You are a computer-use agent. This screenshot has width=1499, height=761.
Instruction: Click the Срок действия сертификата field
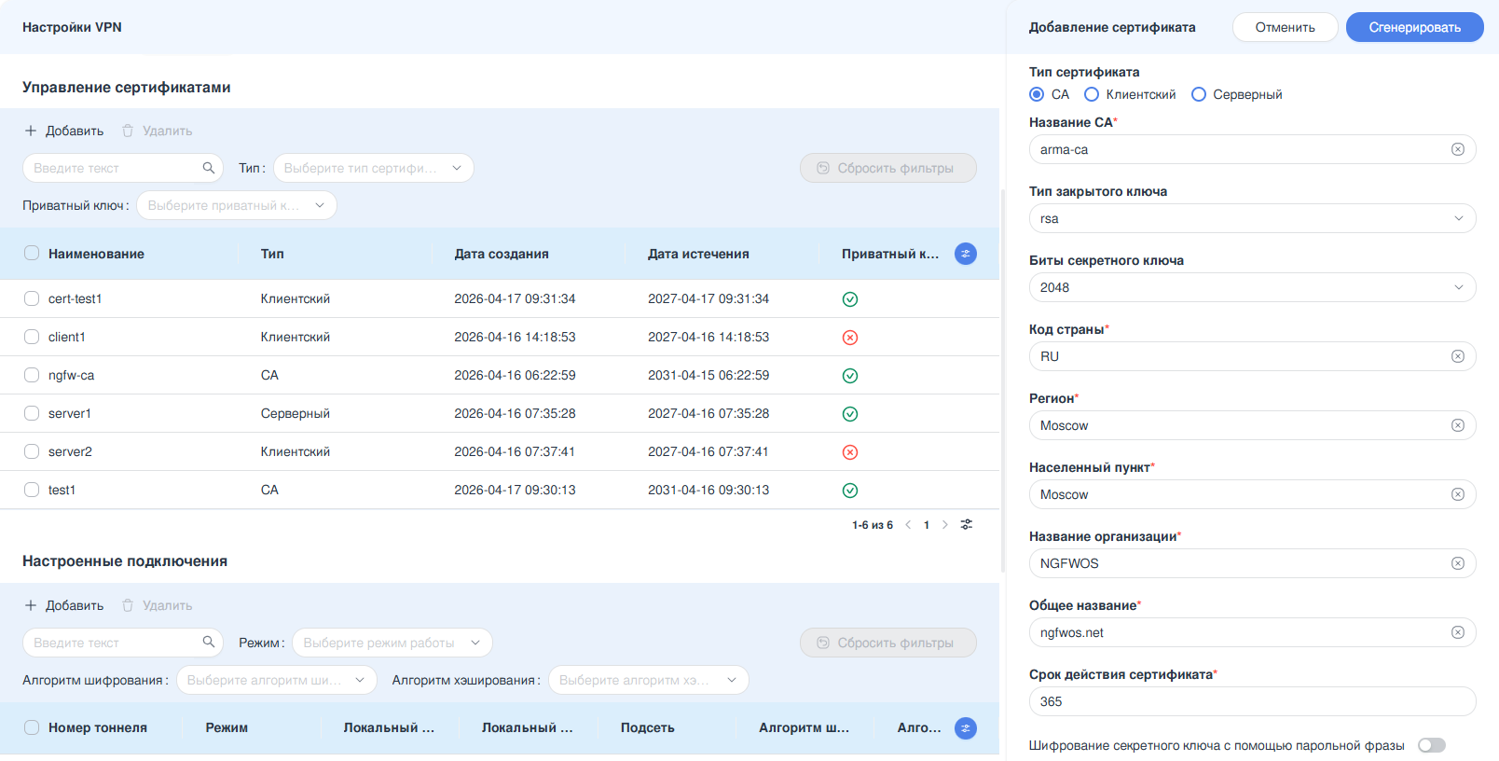tap(1253, 701)
